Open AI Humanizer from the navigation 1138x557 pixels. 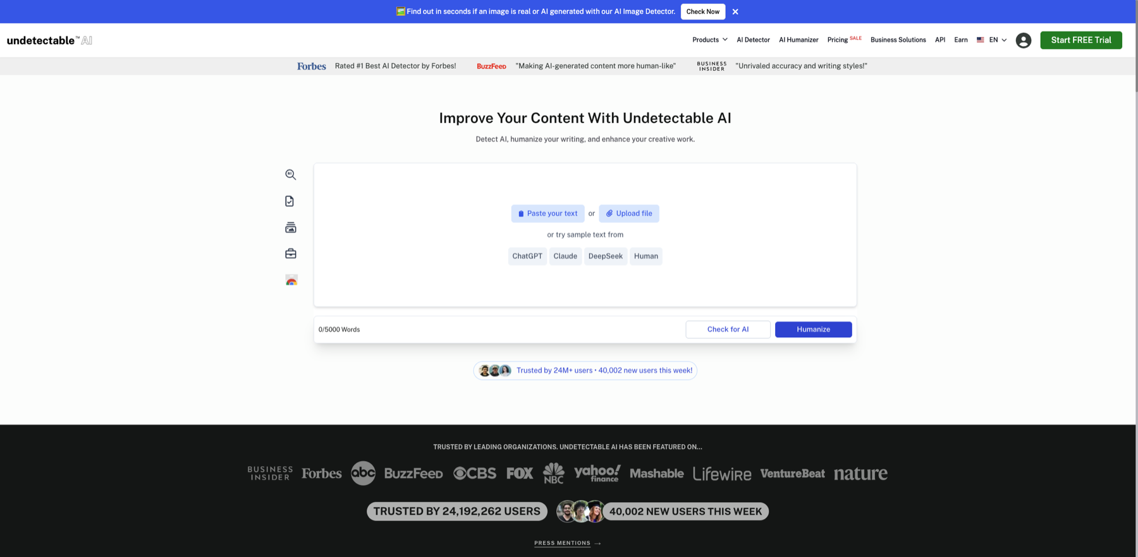(798, 40)
